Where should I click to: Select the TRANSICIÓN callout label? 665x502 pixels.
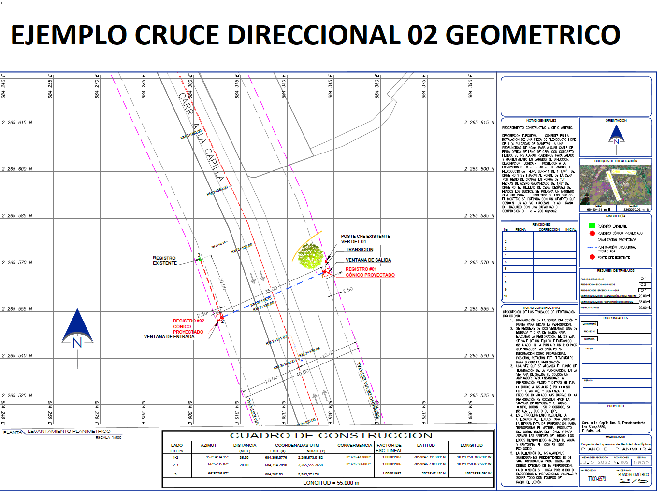[x=360, y=250]
